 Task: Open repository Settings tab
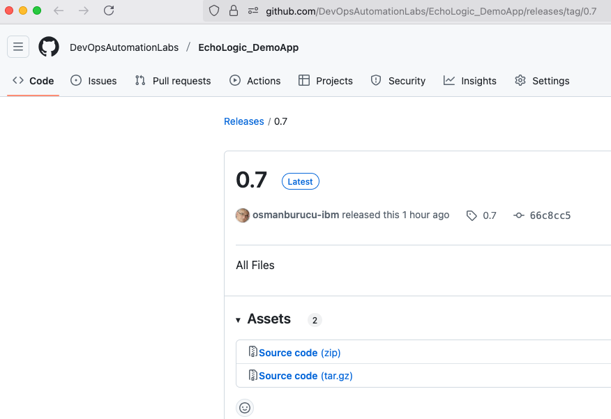[542, 81]
